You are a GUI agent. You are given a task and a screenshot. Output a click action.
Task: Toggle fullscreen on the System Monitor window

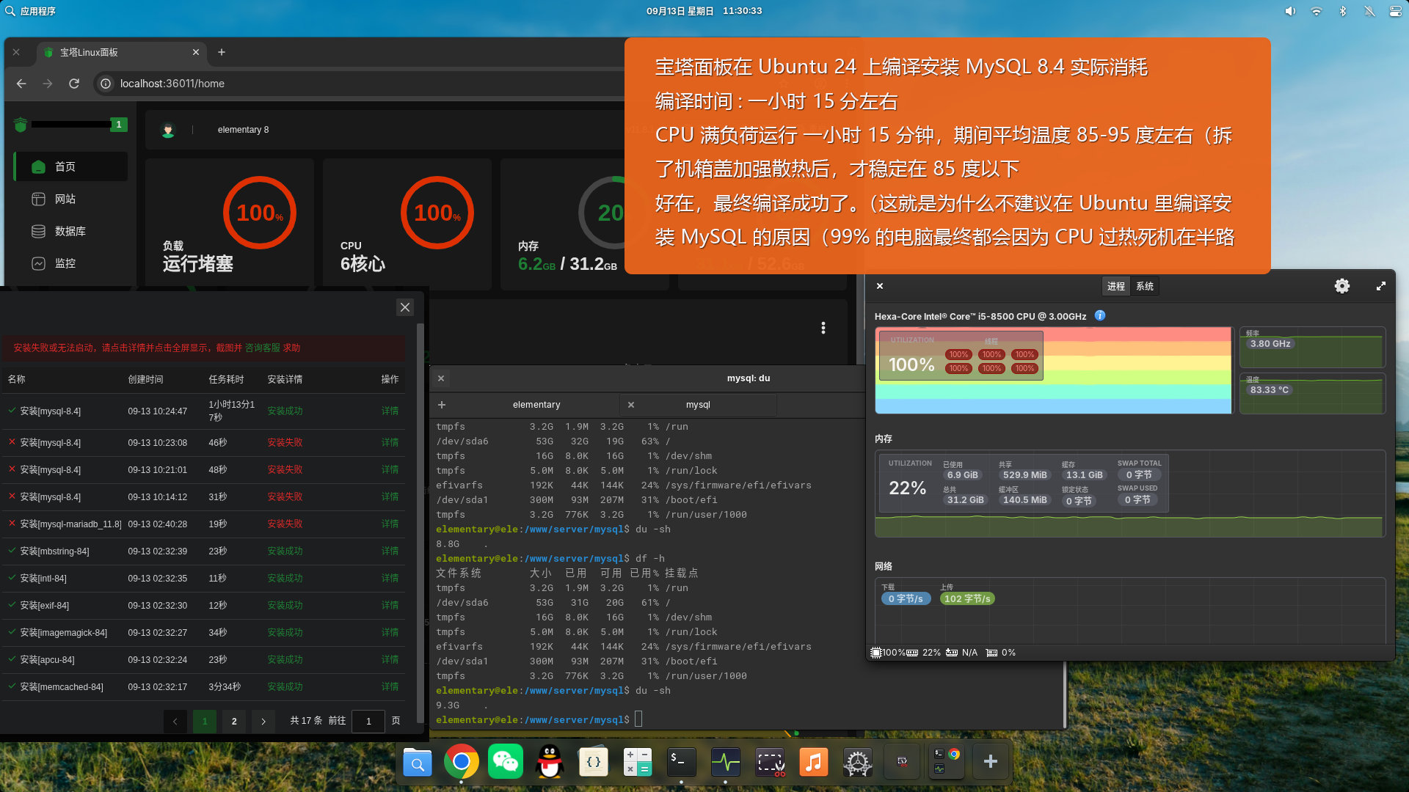coord(1381,286)
